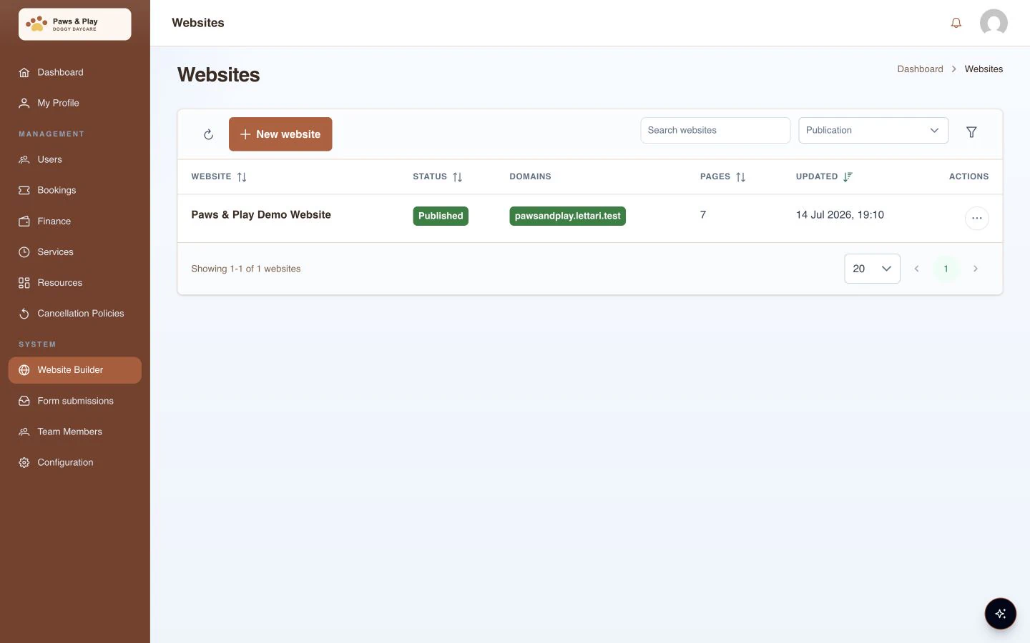This screenshot has width=1030, height=643.
Task: Click the Showing 1-1 of 1 websites text
Action: pyautogui.click(x=246, y=269)
